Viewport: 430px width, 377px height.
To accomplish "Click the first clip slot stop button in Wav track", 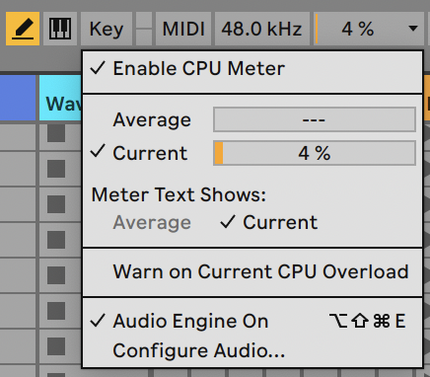I will point(56,133).
